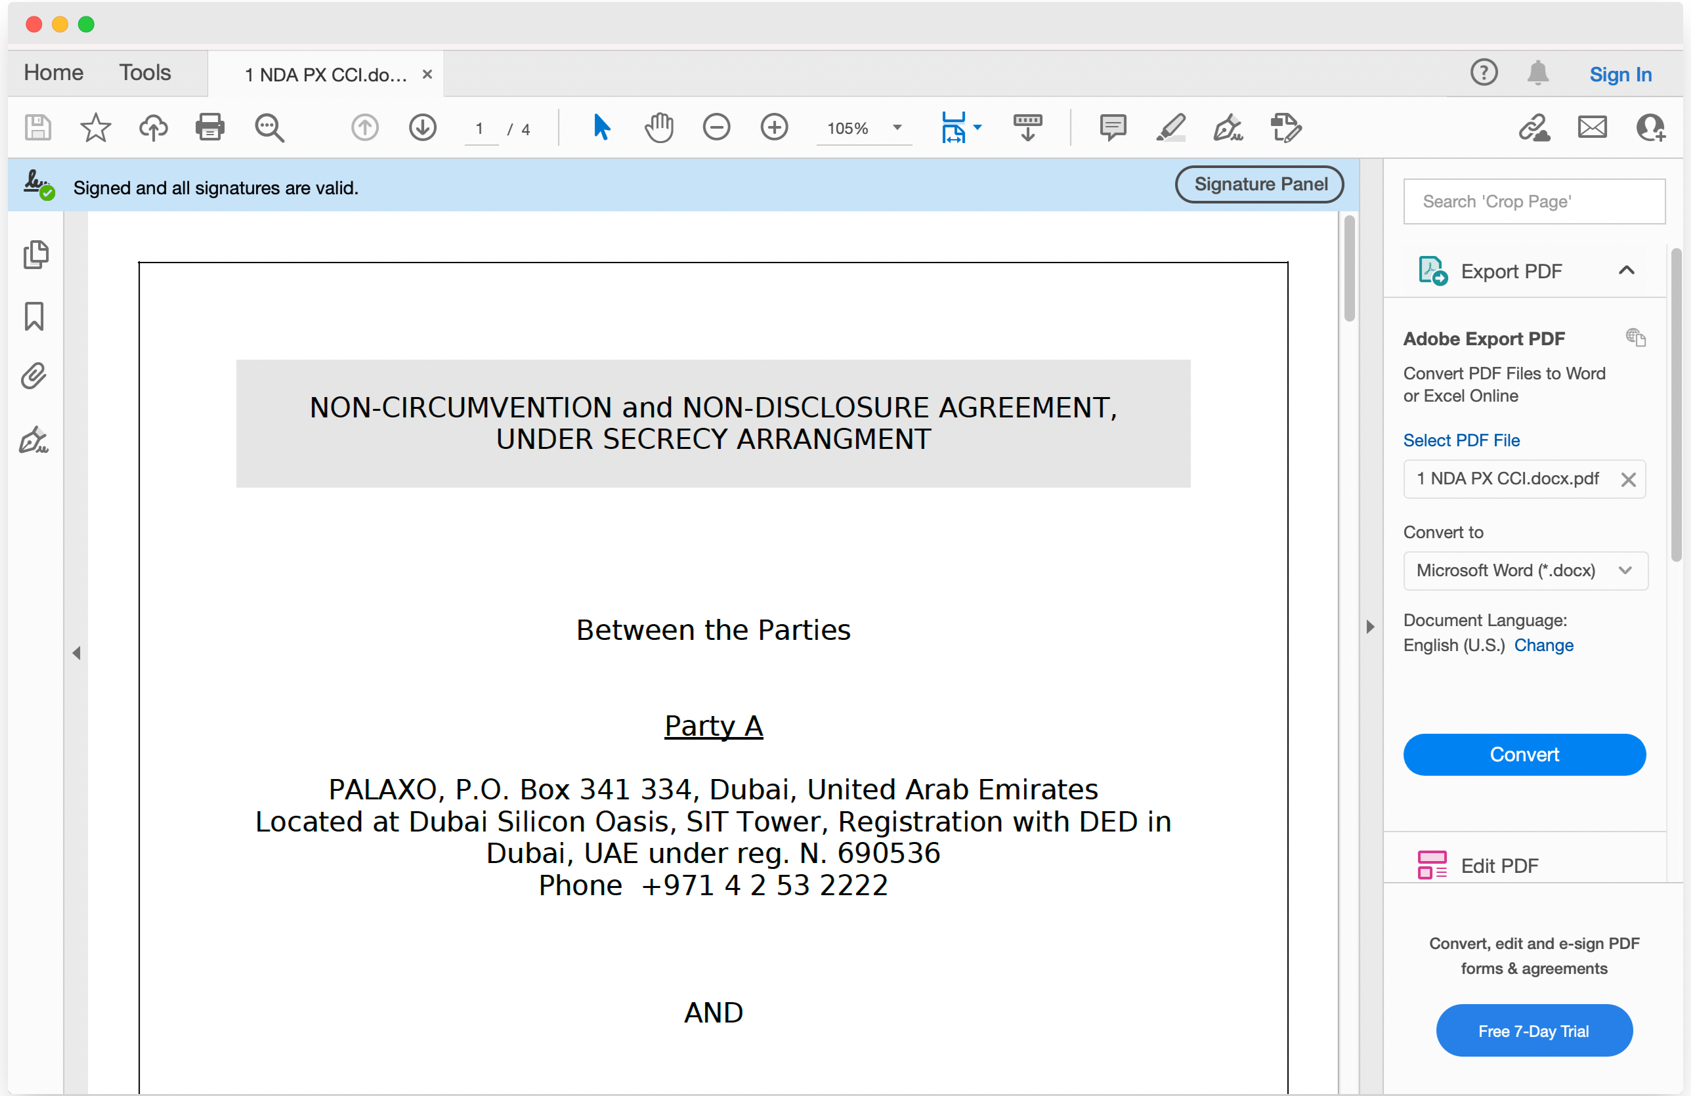Open the Page Thumbnails panel
The image size is (1691, 1096).
coord(35,255)
